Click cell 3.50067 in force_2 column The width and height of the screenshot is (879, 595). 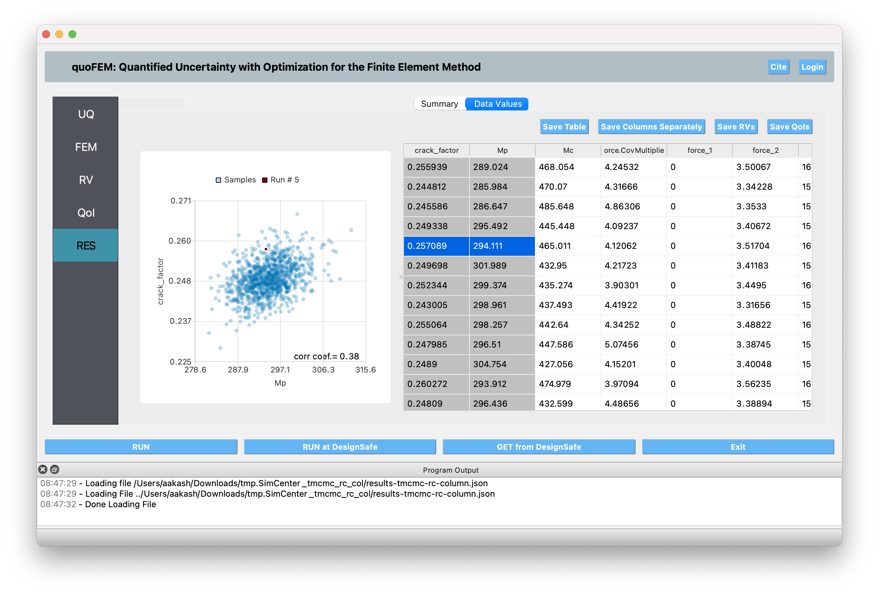pos(766,167)
